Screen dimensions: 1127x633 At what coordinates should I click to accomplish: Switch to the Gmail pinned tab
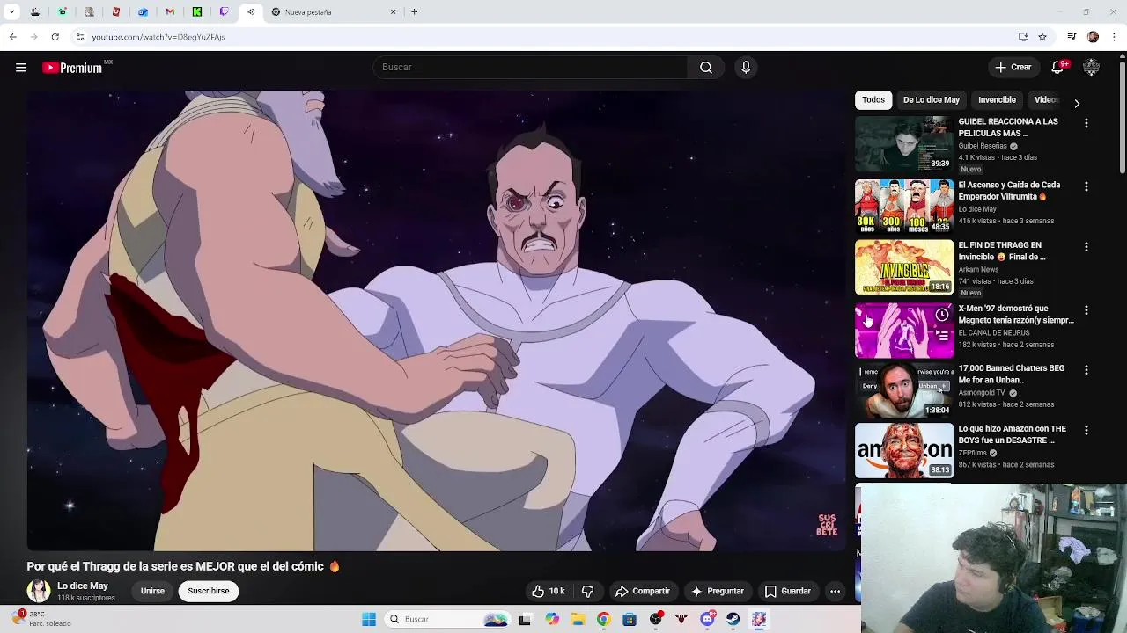click(x=170, y=12)
